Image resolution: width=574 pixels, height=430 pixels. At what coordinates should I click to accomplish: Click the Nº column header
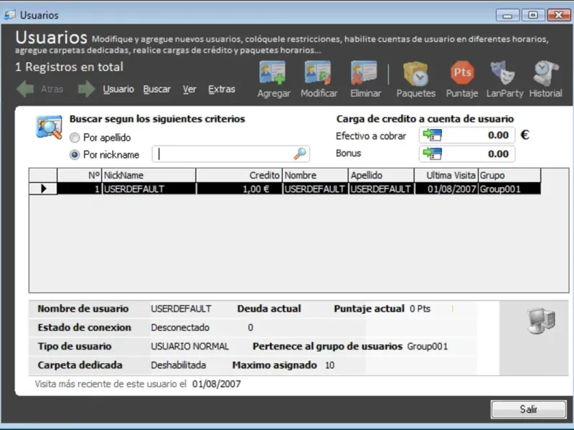pos(80,175)
